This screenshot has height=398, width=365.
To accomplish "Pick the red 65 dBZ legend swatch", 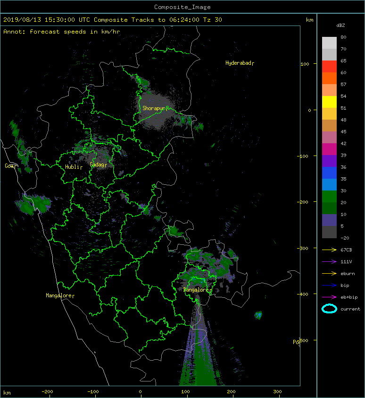I will click(x=329, y=67).
